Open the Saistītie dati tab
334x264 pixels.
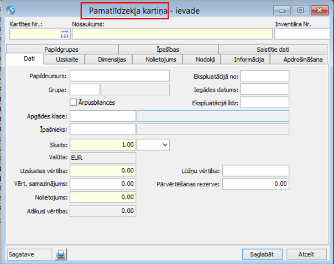(x=273, y=50)
